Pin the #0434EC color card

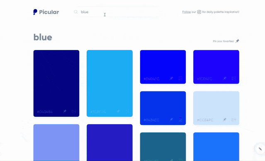(x=171, y=120)
